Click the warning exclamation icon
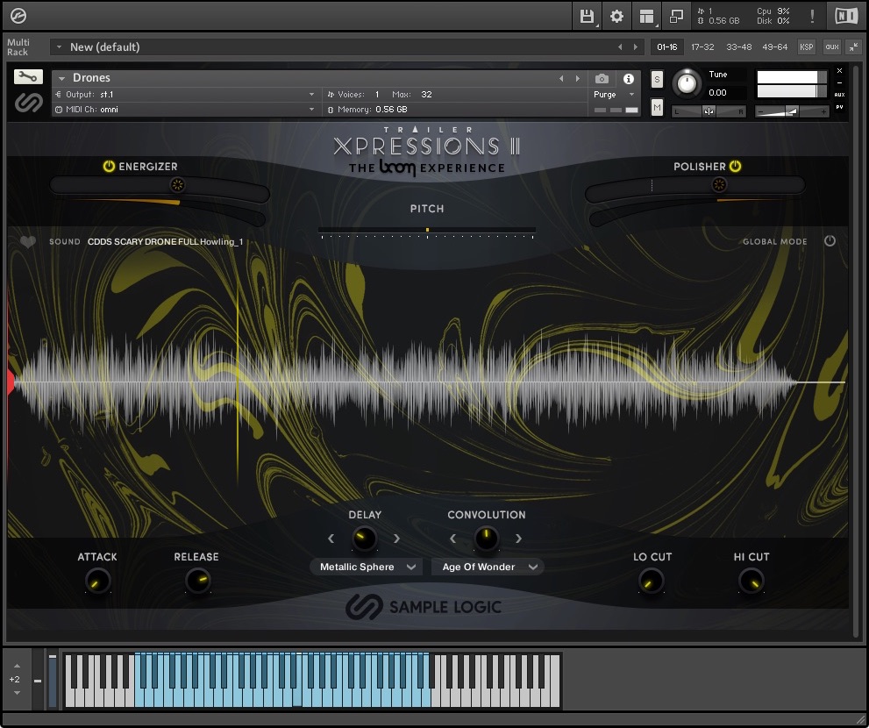This screenshot has height=728, width=869. tap(812, 16)
